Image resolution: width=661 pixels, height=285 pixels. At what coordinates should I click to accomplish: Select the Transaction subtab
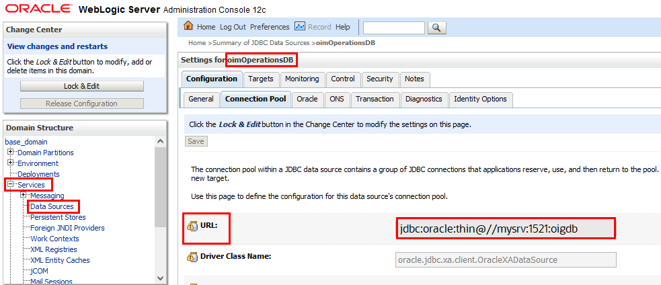(375, 99)
